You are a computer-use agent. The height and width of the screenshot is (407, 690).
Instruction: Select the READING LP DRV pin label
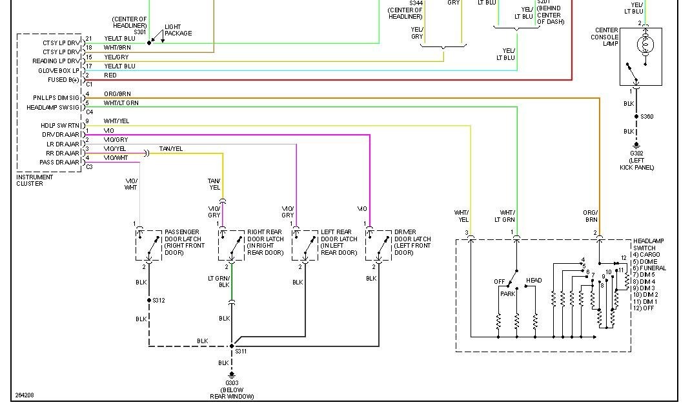56,61
